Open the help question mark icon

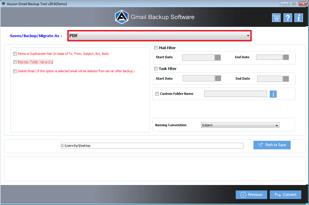click(288, 18)
